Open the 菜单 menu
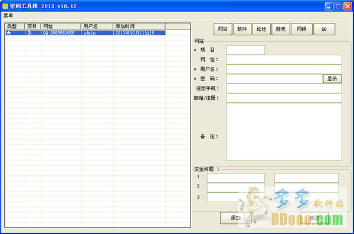This screenshot has width=354, height=234. (x=8, y=15)
